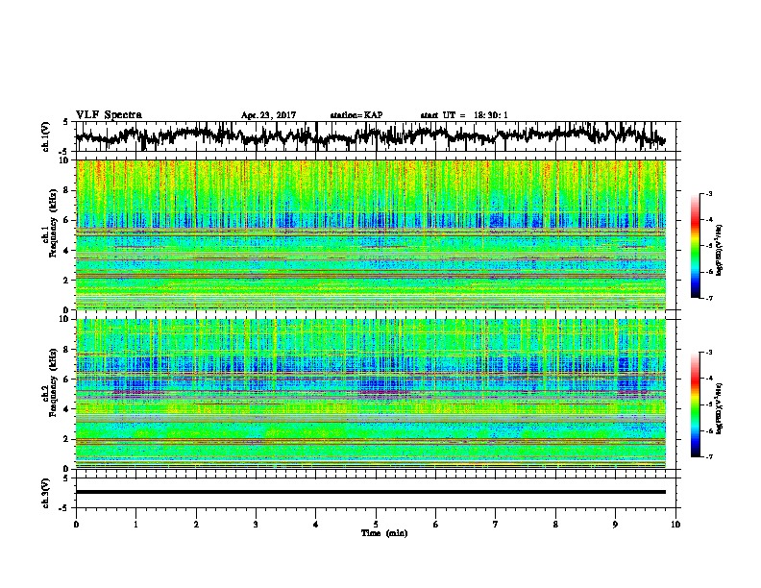This screenshot has height=588, width=761.
Task: Select the date text "Apr. 23, 2017"
Action: click(x=268, y=115)
